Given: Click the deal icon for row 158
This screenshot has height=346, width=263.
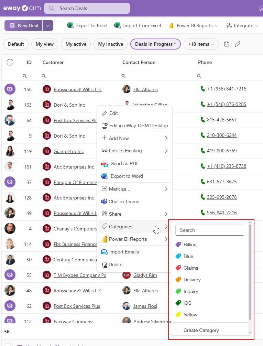Looking at the screenshot, I should (10, 89).
